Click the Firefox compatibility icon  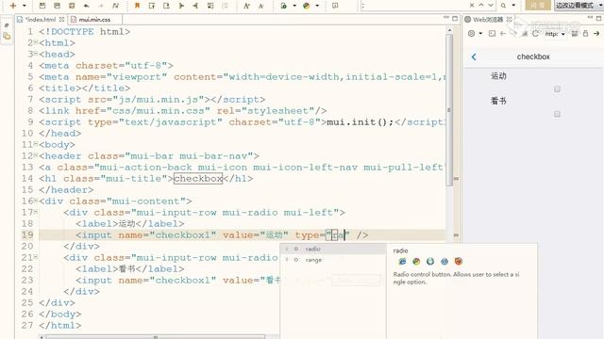(459, 262)
